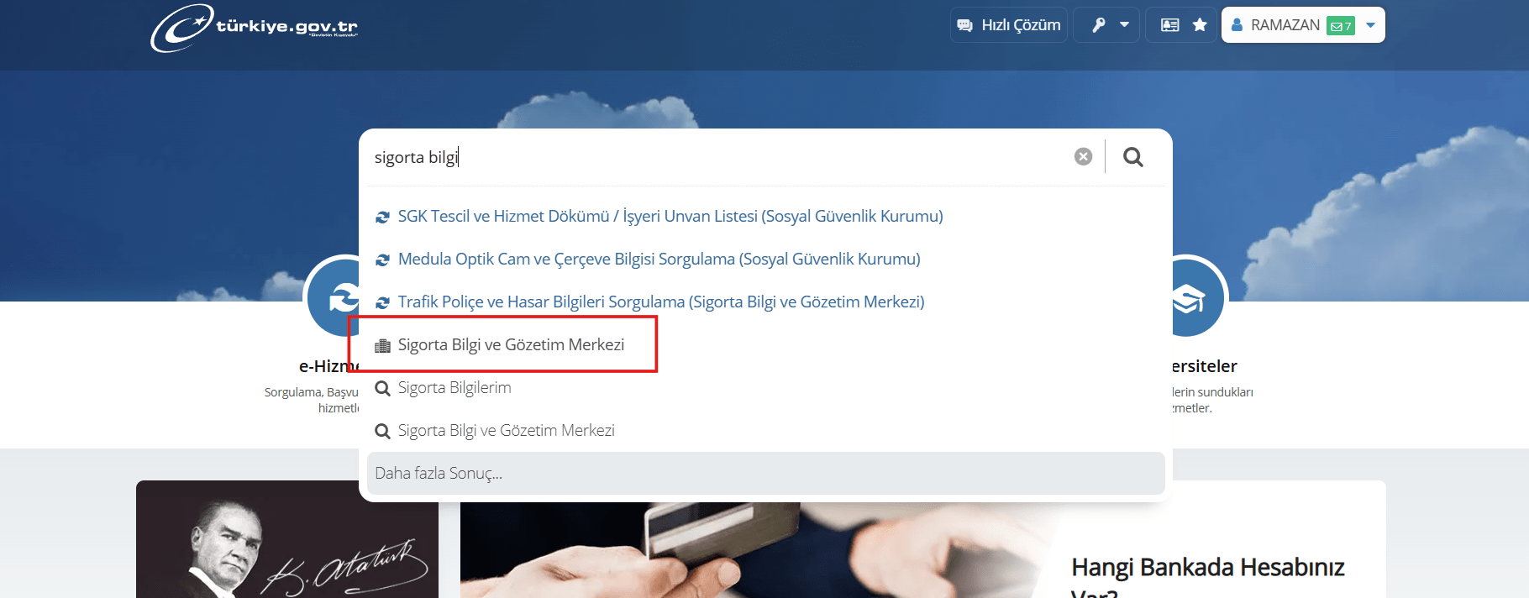1529x598 pixels.
Task: Click the magnifier search button
Action: (x=1133, y=157)
